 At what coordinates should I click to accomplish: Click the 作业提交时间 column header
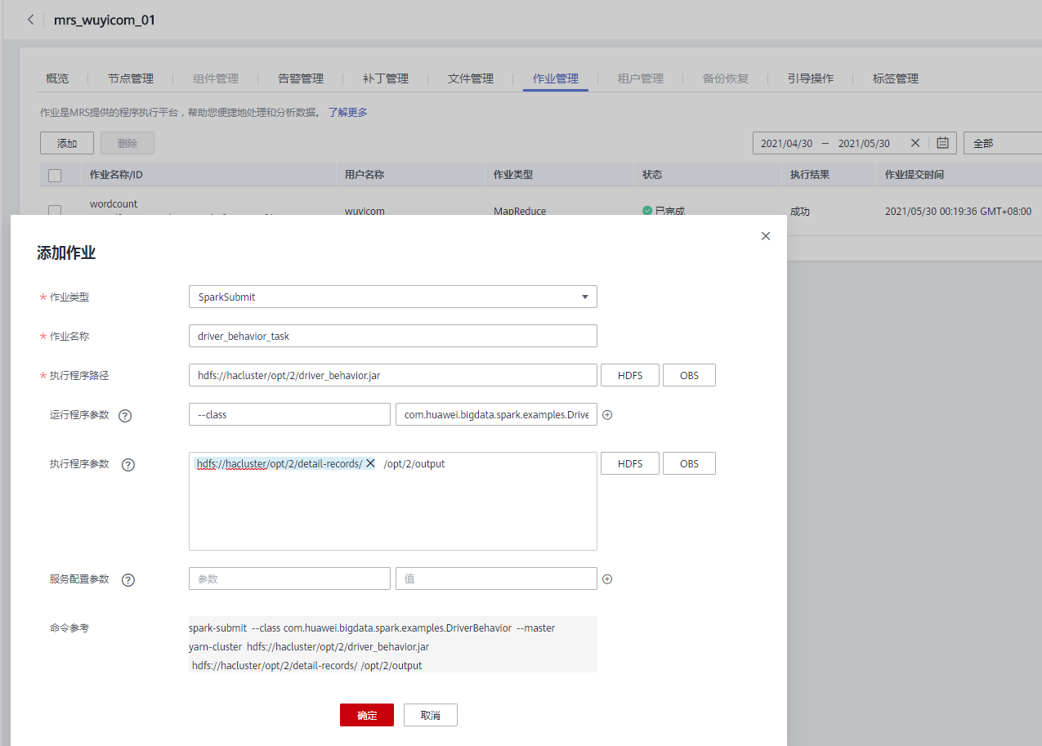click(915, 175)
